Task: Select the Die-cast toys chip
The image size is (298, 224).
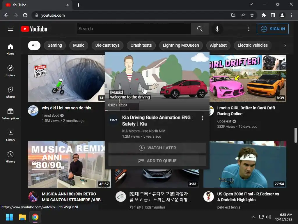Action: 107,45
